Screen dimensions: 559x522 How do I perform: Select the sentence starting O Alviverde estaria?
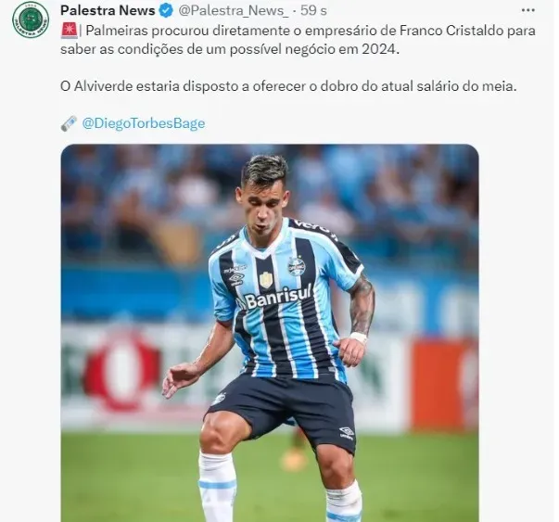[288, 86]
